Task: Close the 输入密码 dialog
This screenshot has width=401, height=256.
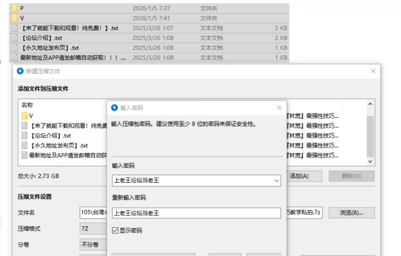Action: [279, 108]
